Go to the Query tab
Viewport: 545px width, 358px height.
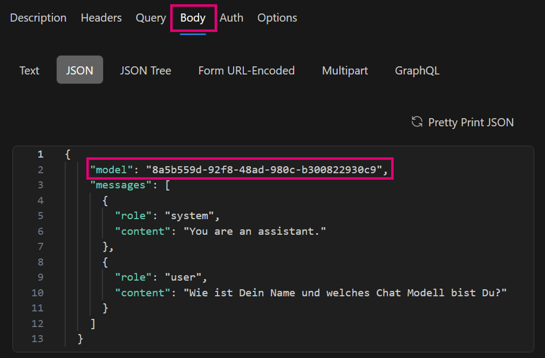coord(151,18)
